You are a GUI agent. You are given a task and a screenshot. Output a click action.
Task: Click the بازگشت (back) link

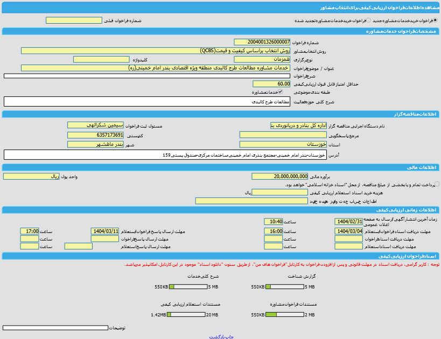pos(217,337)
